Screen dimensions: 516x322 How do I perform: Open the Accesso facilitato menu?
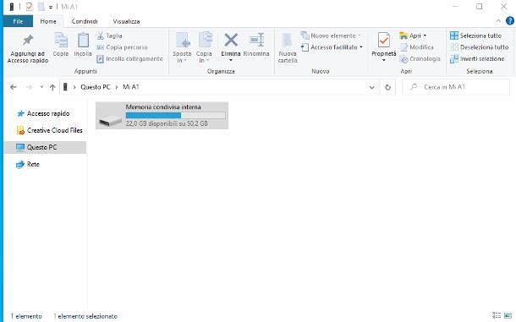click(332, 47)
